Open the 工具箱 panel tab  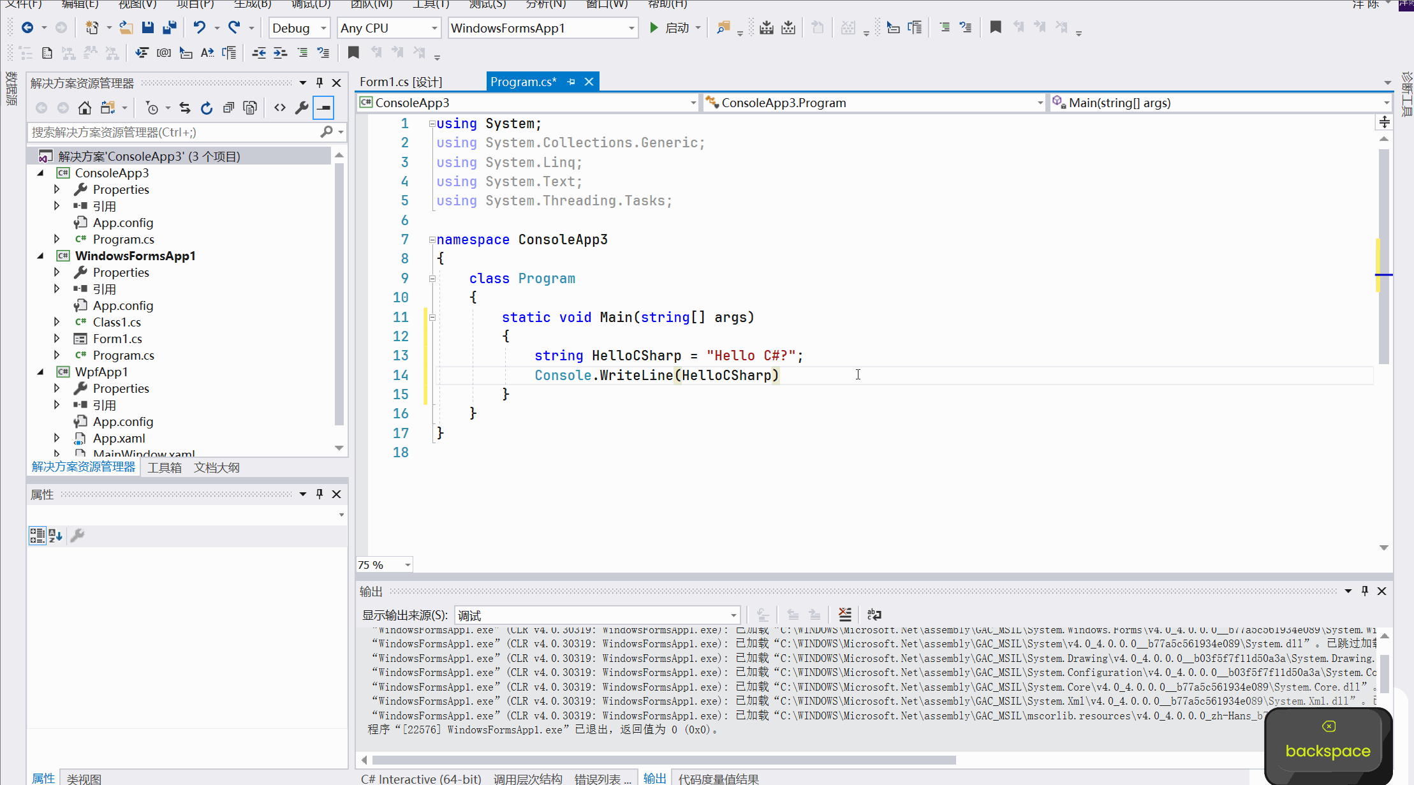164,467
